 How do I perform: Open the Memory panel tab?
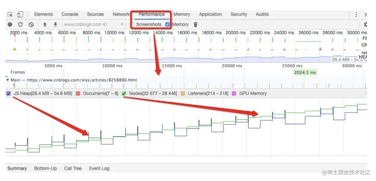pyautogui.click(x=182, y=14)
